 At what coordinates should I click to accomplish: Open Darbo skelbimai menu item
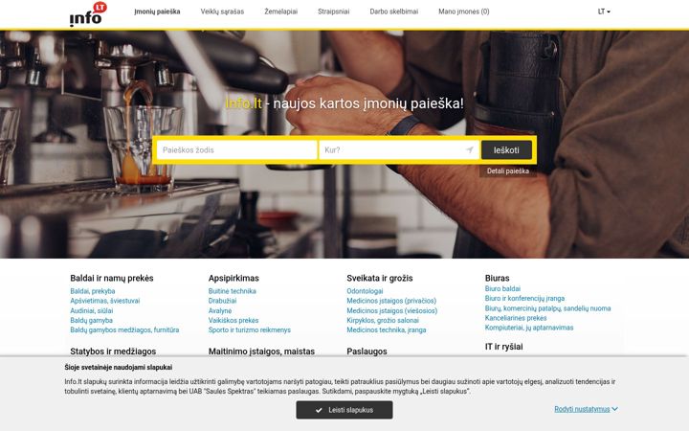[x=393, y=11]
